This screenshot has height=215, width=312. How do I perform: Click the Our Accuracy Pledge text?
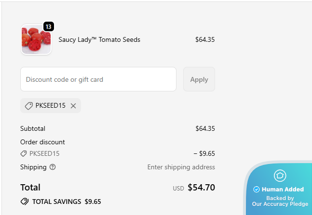[280, 204]
